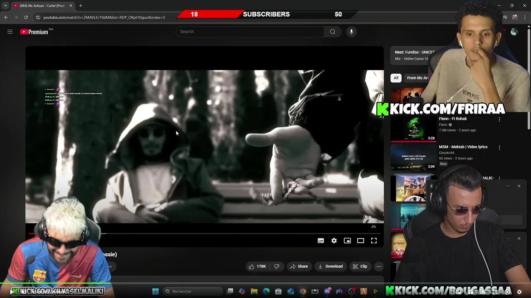Switch the video to miniplayer
The width and height of the screenshot is (531, 298).
[x=347, y=240]
